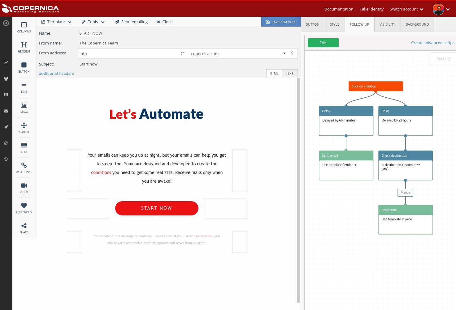Click the dollar personalization icon
Screen dimensions: 456x310
(292, 53)
